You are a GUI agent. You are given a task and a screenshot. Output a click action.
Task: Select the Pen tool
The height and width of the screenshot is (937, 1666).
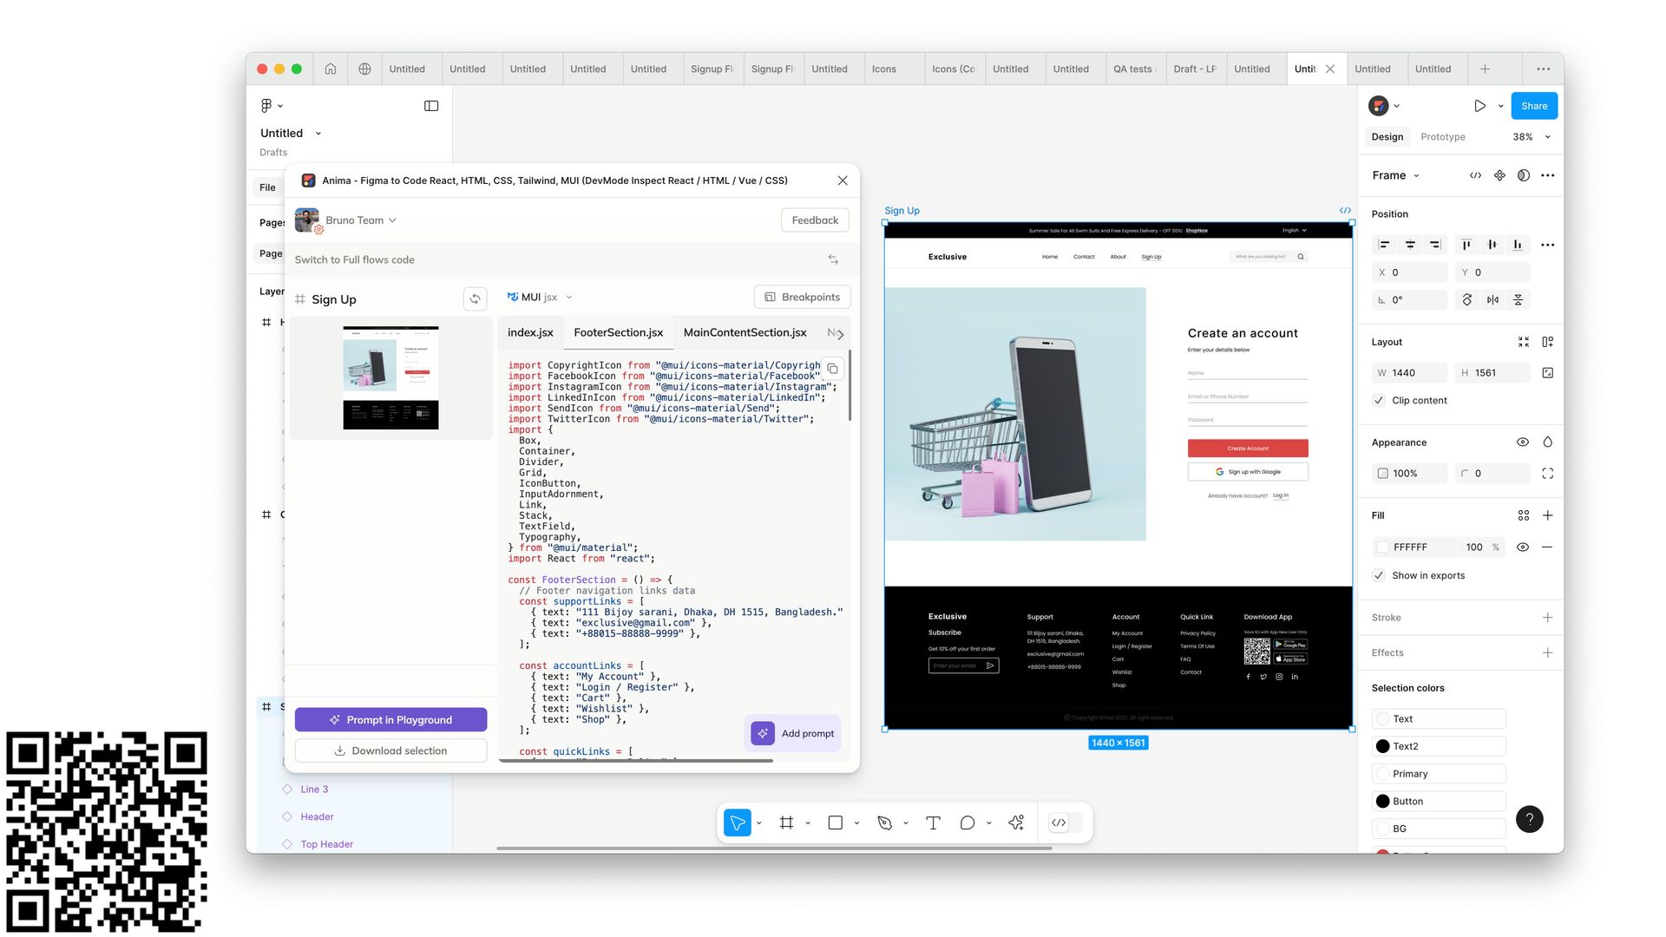[884, 822]
